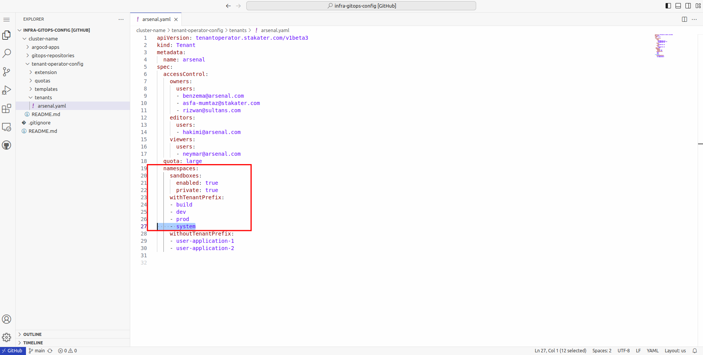Close the arsenal.yaml tab

176,19
